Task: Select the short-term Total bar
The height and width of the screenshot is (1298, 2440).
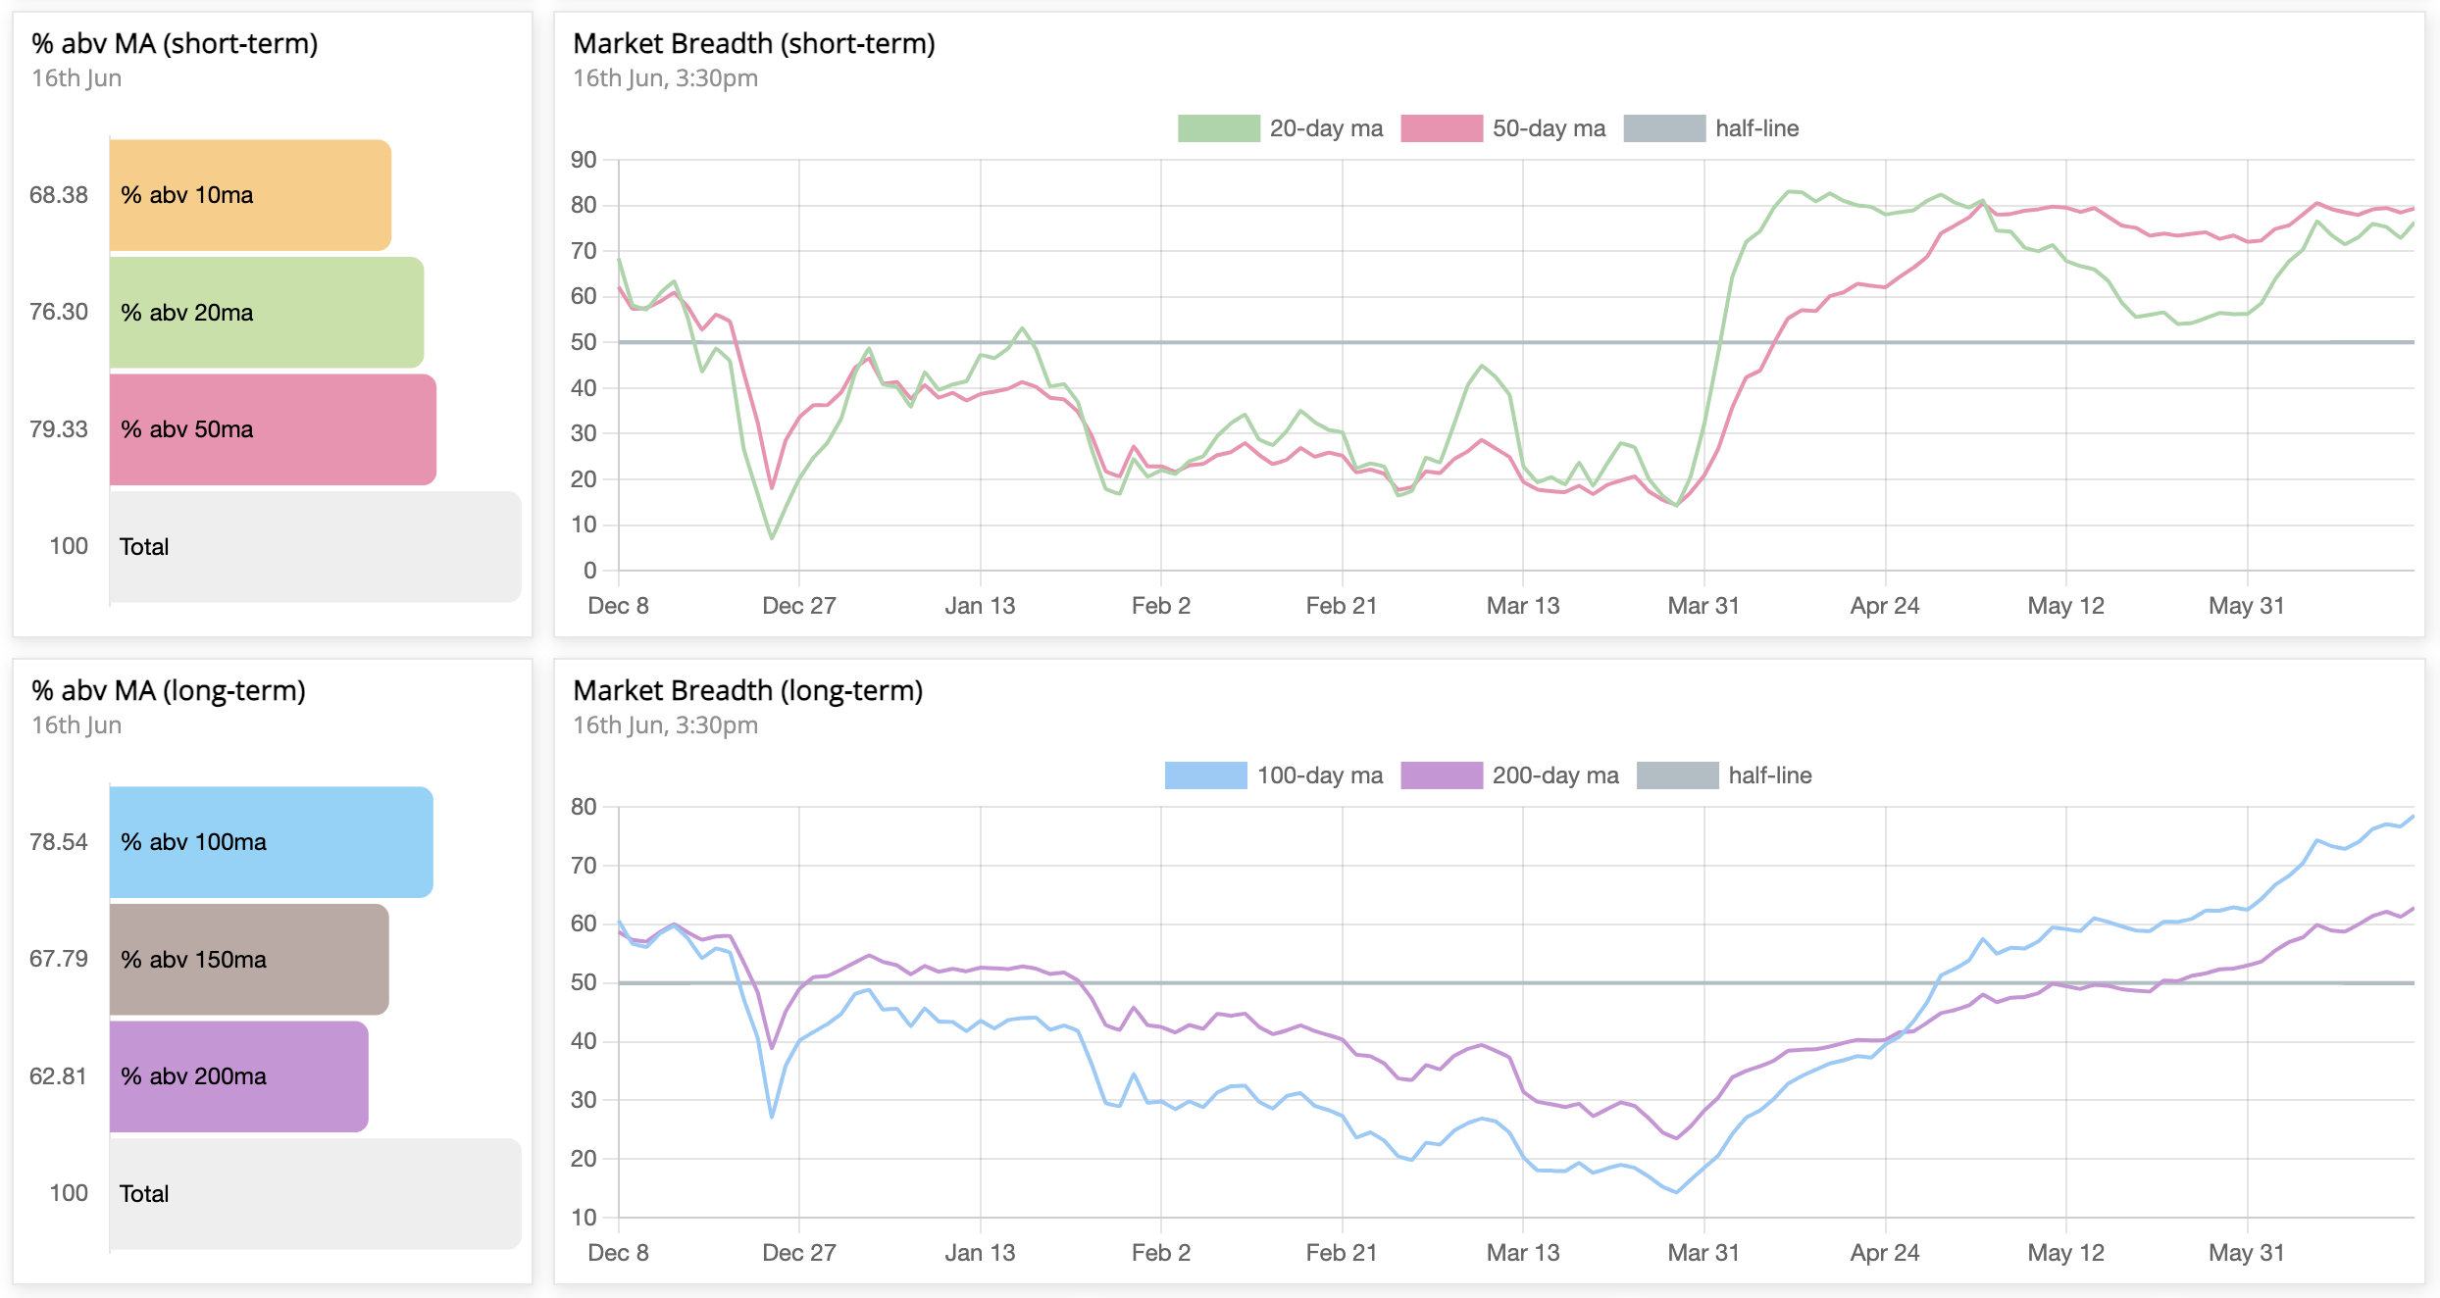Action: pyautogui.click(x=316, y=546)
